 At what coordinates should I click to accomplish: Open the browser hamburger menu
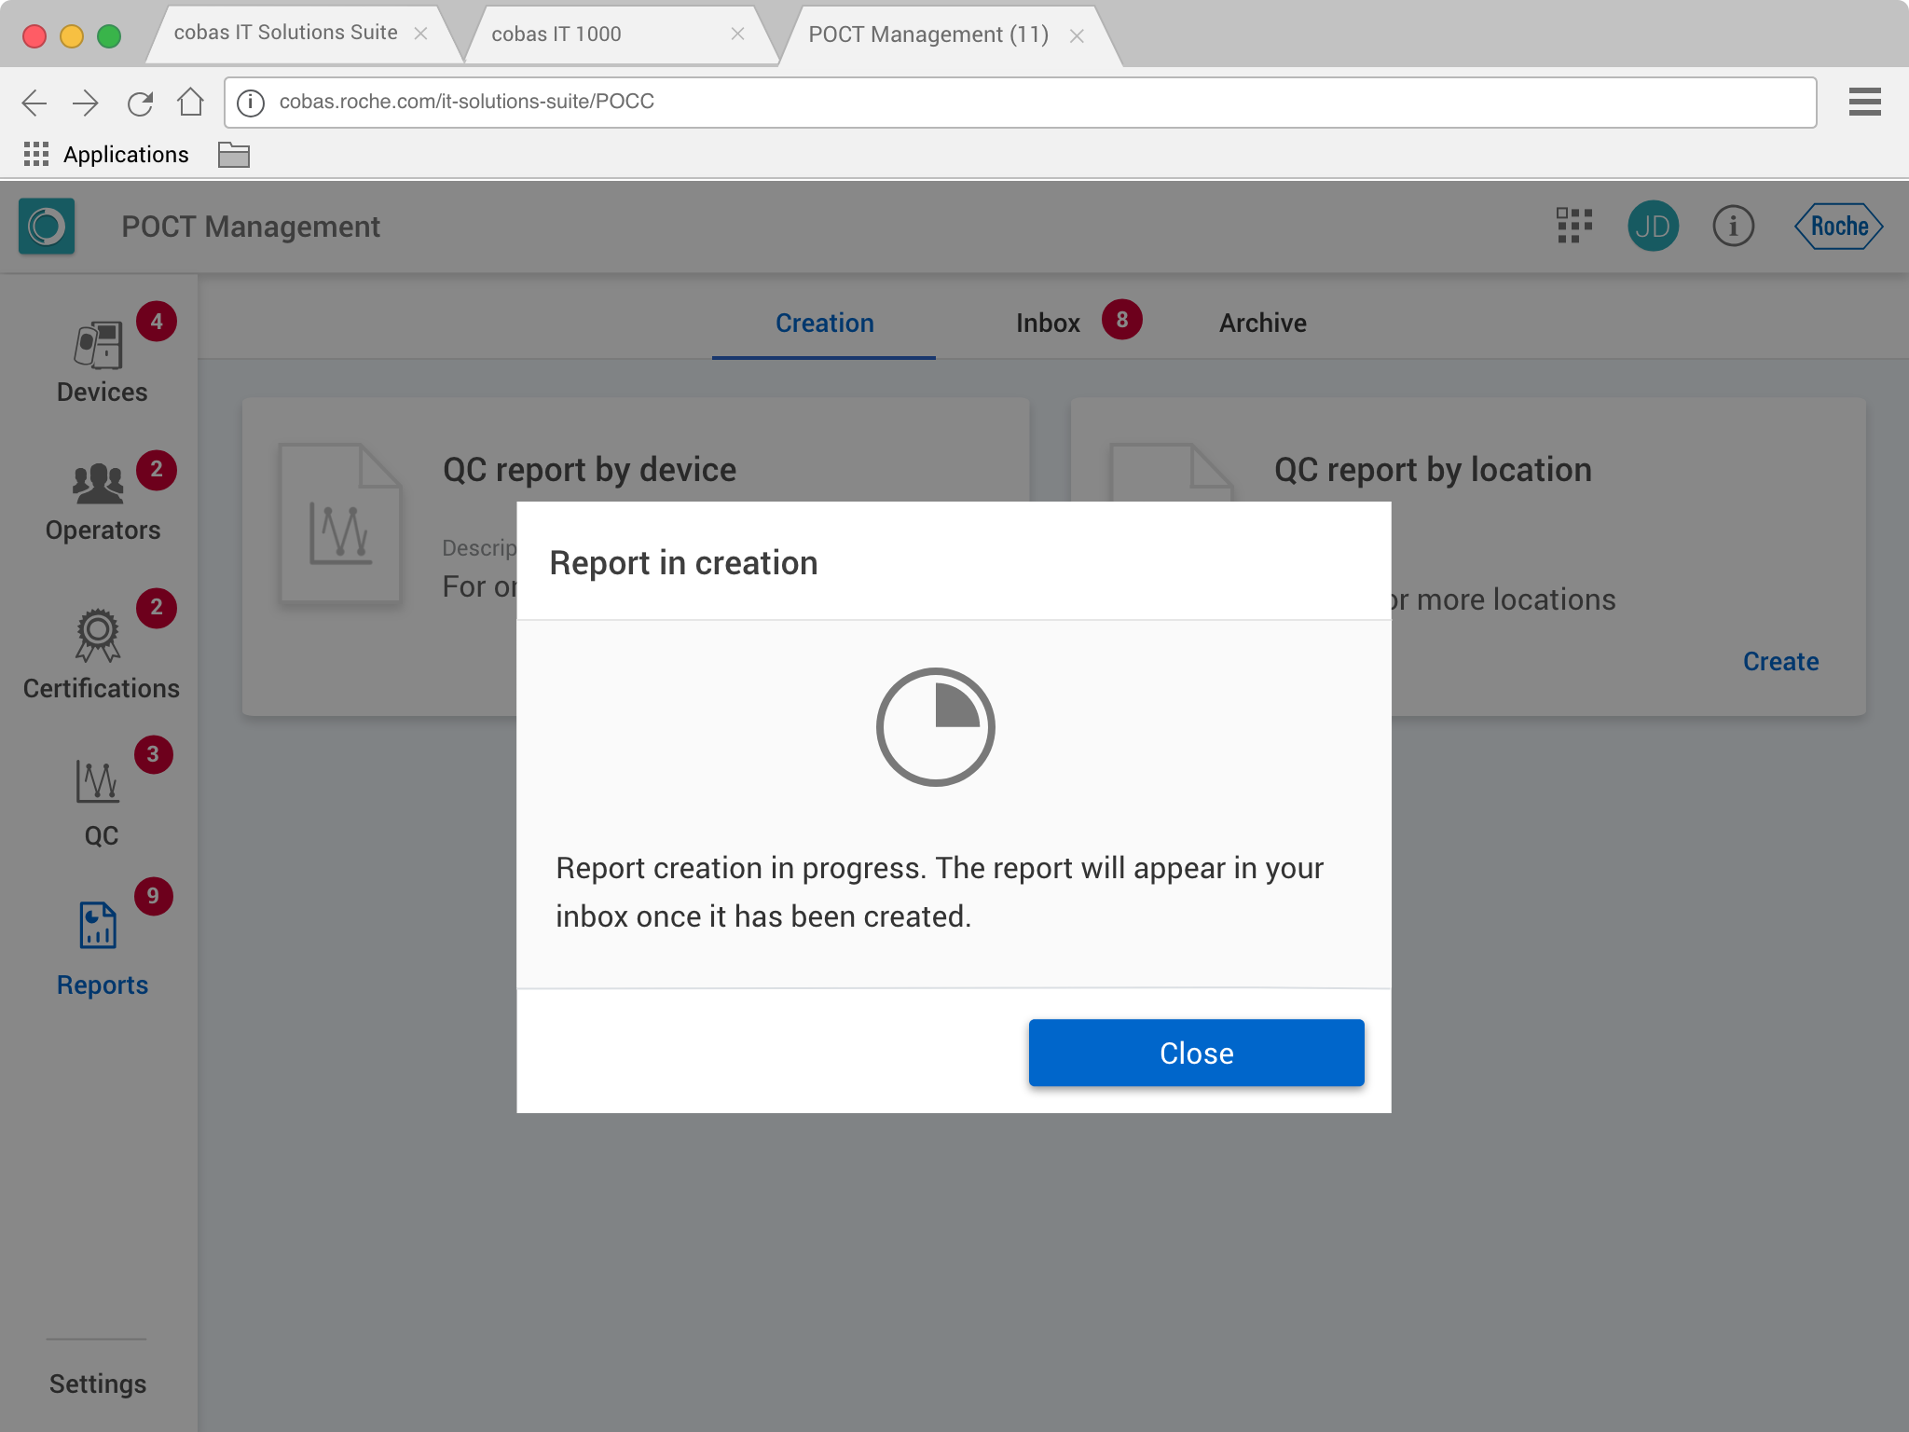click(1864, 102)
